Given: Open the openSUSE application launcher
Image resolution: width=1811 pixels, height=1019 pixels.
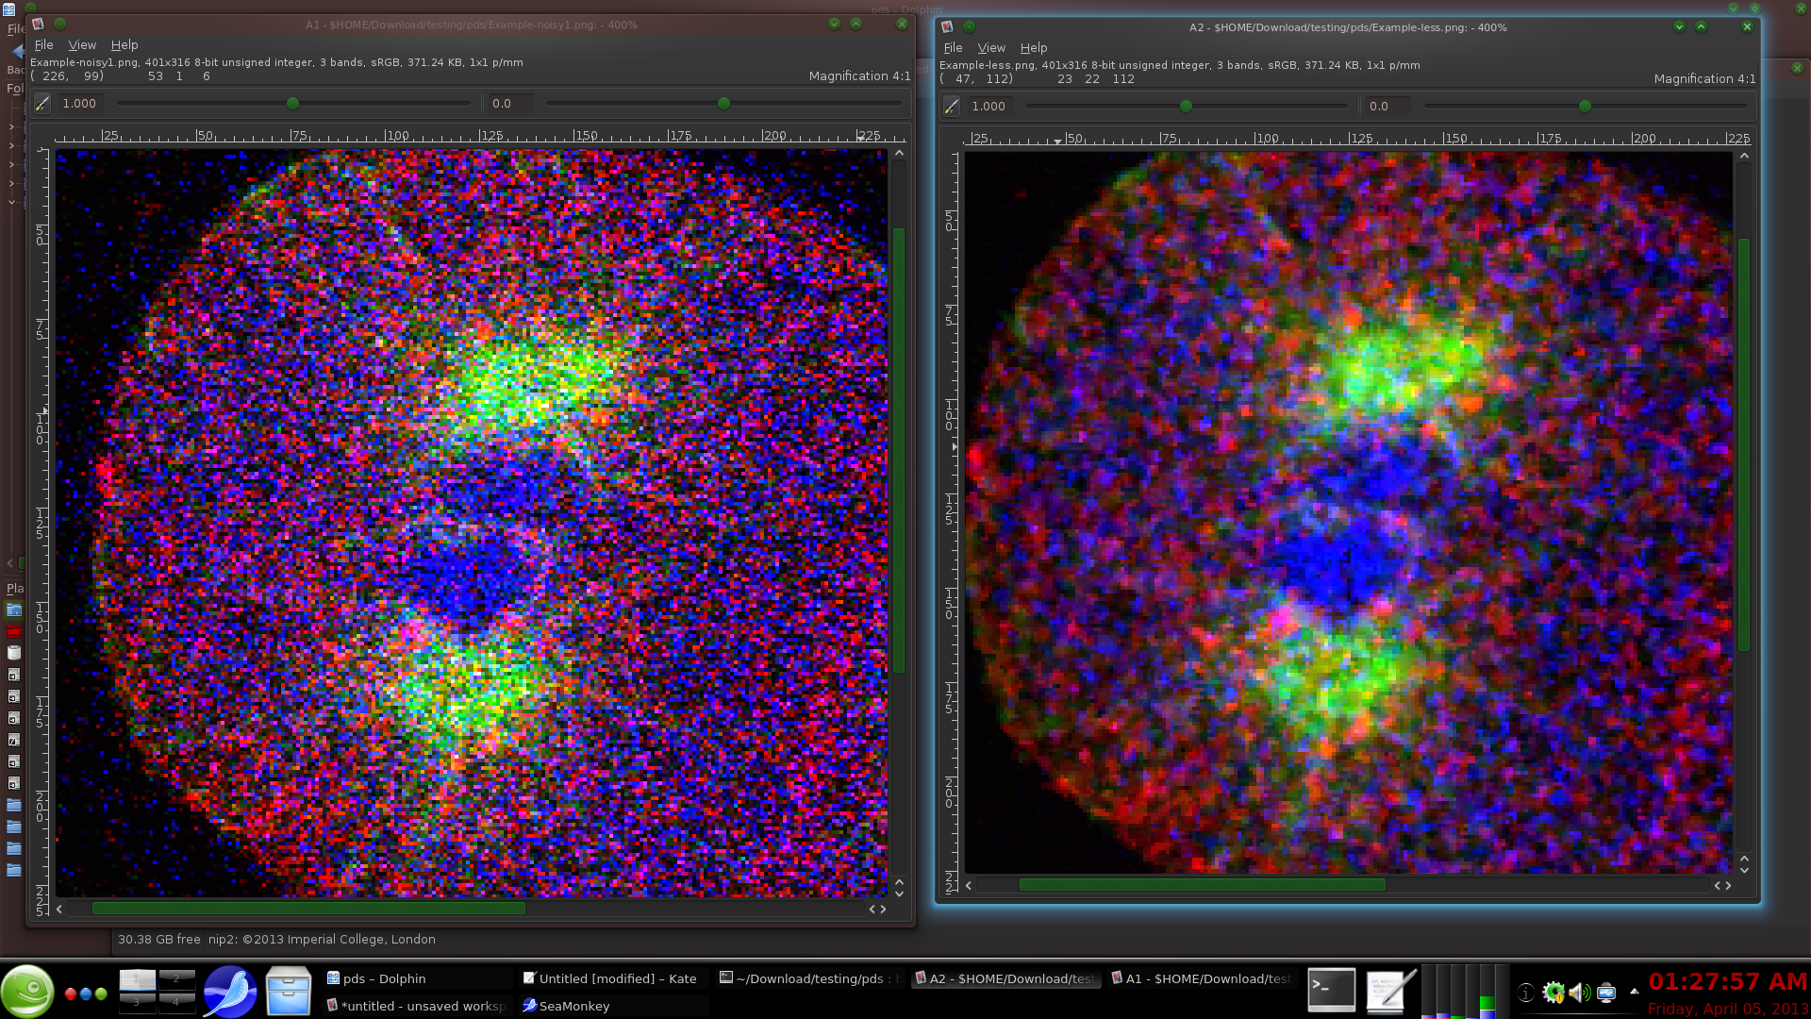Looking at the screenshot, I should (x=27, y=991).
